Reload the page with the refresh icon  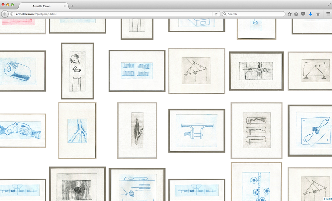[216, 14]
